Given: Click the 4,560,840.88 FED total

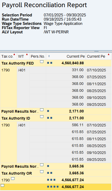Looking at the screenshot, I should (72, 63).
